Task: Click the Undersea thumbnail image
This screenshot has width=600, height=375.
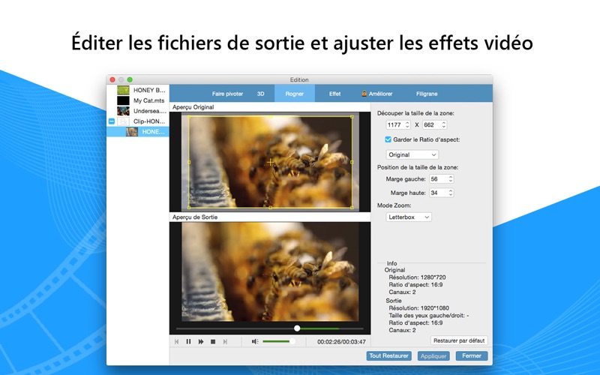Action: coord(123,111)
